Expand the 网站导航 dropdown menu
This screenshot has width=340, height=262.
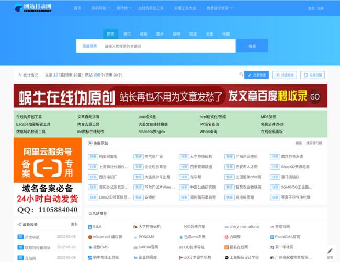pyautogui.click(x=101, y=8)
